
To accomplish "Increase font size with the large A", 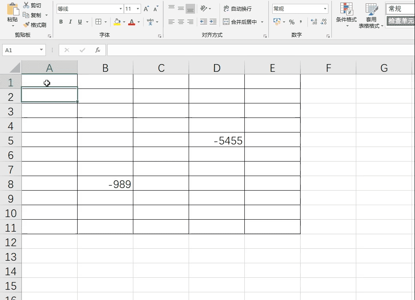I will (146, 9).
